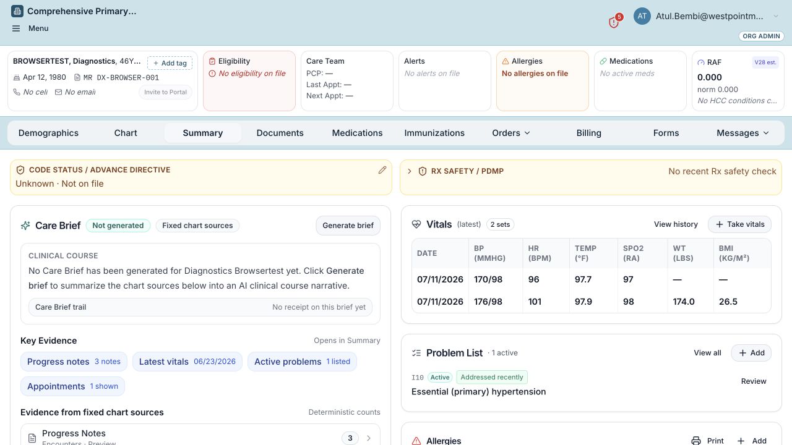The height and width of the screenshot is (445, 792).
Task: Click the date-of-birth calendar icon beside Apr 12, 1980
Action: tap(17, 77)
